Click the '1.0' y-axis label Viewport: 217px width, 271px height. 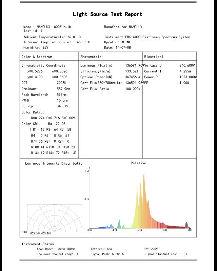tap(87, 171)
